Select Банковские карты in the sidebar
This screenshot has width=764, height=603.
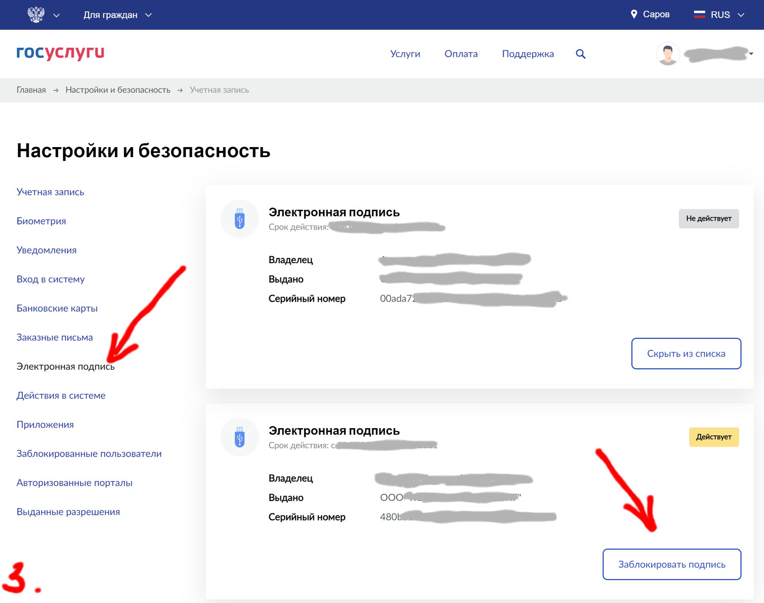pyautogui.click(x=57, y=308)
